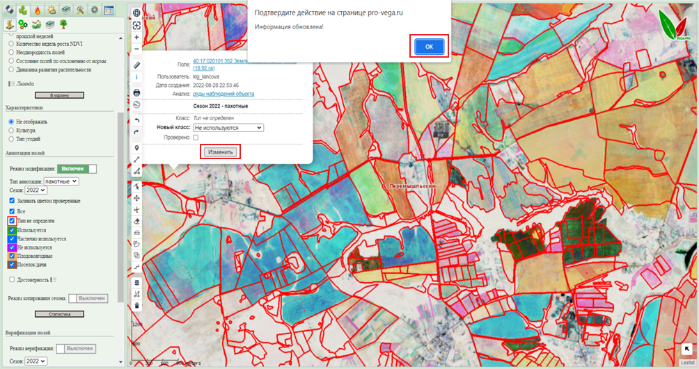Click the print map icon

click(136, 92)
